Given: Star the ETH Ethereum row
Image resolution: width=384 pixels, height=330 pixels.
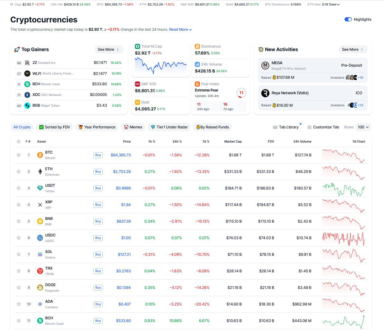Looking at the screenshot, I should pyautogui.click(x=19, y=171).
